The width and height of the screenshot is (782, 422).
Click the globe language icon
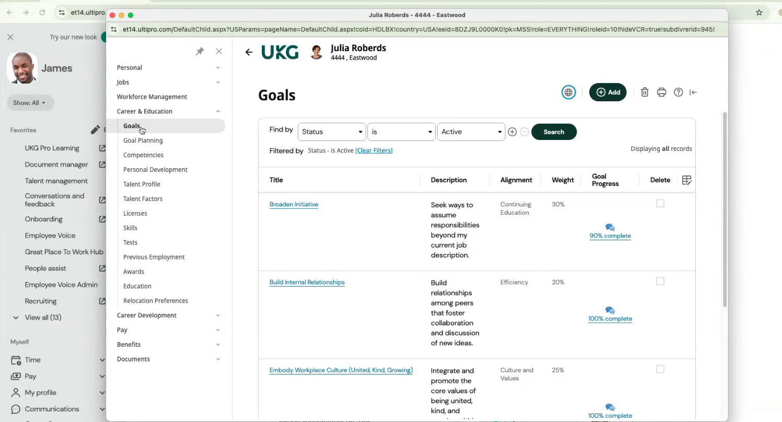click(568, 92)
